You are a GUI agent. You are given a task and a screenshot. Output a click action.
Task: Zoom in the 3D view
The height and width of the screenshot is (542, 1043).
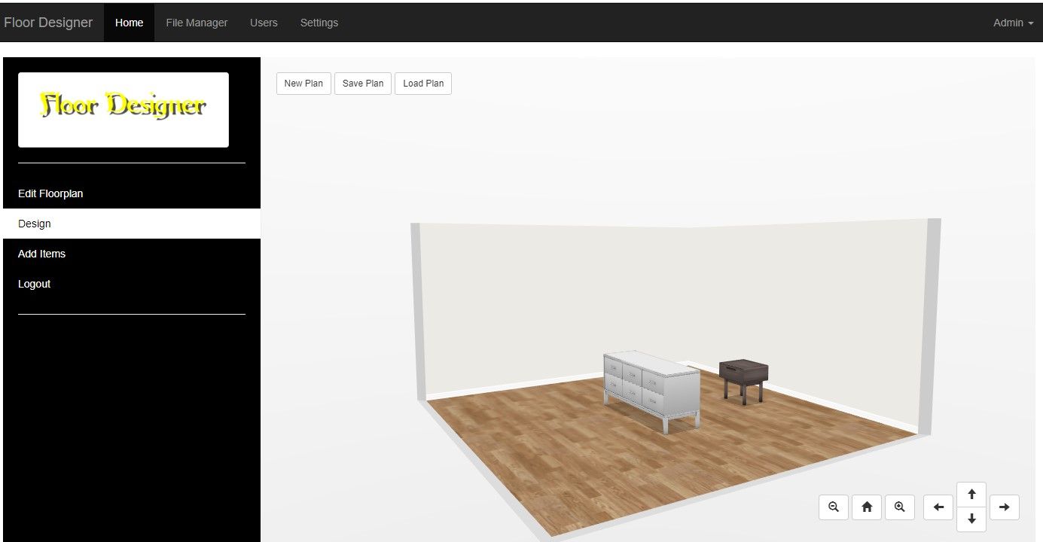[900, 507]
